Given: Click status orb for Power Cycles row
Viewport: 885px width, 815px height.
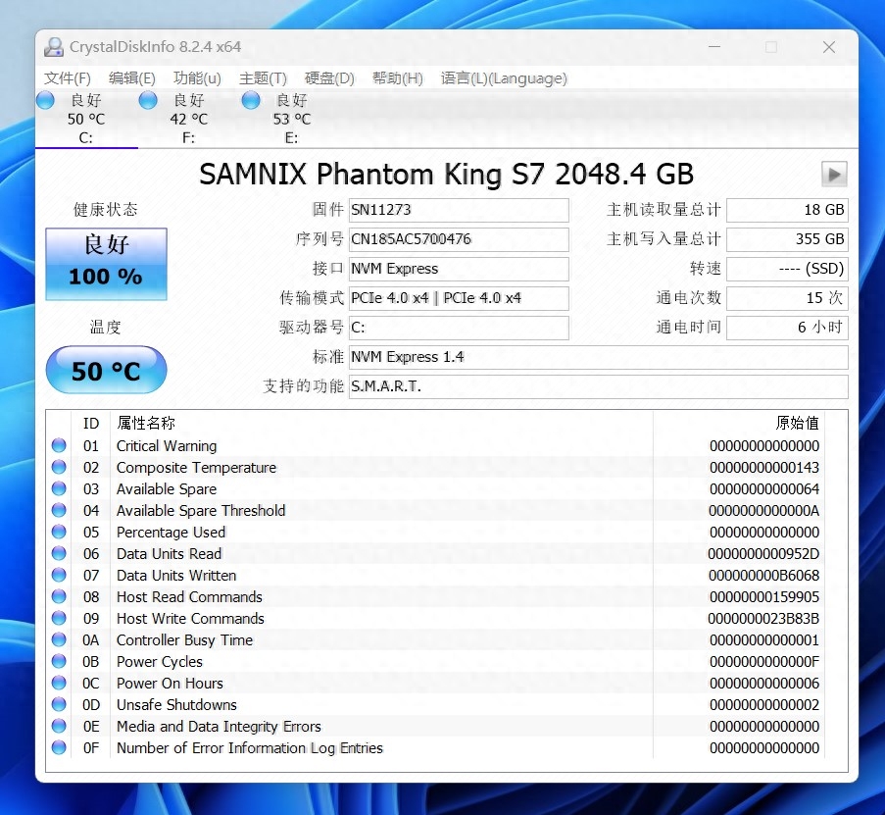Looking at the screenshot, I should pos(59,661).
